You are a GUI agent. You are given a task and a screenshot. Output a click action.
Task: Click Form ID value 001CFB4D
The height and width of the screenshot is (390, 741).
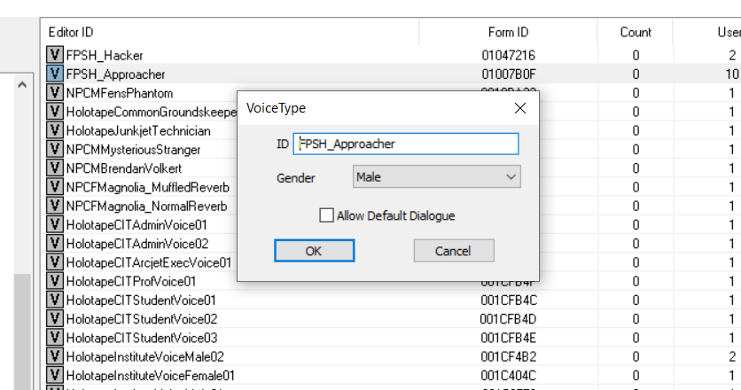pyautogui.click(x=508, y=320)
